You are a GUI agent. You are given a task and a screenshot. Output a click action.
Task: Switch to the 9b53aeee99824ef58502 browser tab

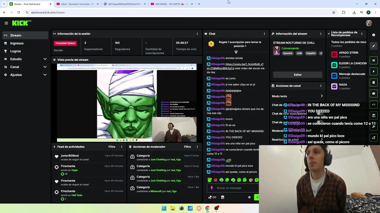124,4
